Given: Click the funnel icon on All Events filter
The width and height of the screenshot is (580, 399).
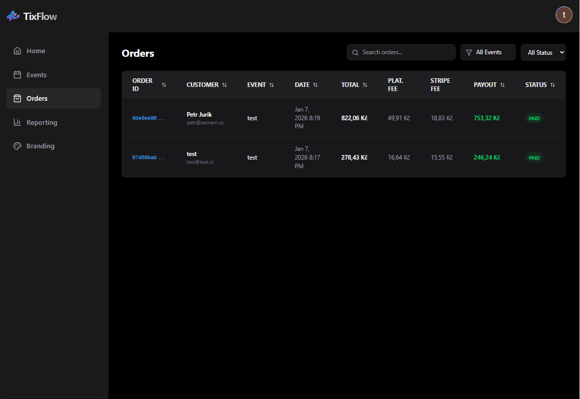Looking at the screenshot, I should point(469,52).
